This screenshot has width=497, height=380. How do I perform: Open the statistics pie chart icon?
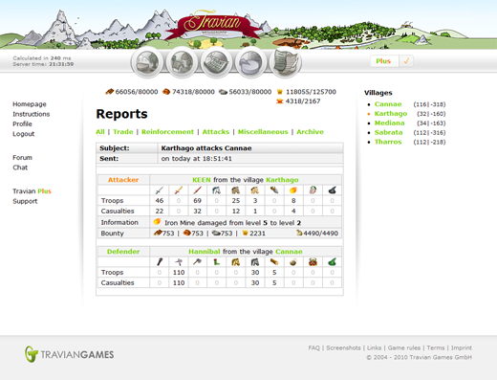251,62
